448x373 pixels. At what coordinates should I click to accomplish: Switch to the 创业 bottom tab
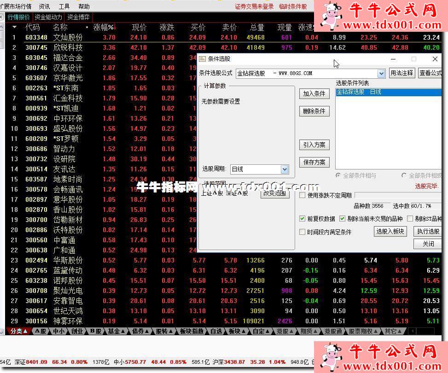coord(77,331)
